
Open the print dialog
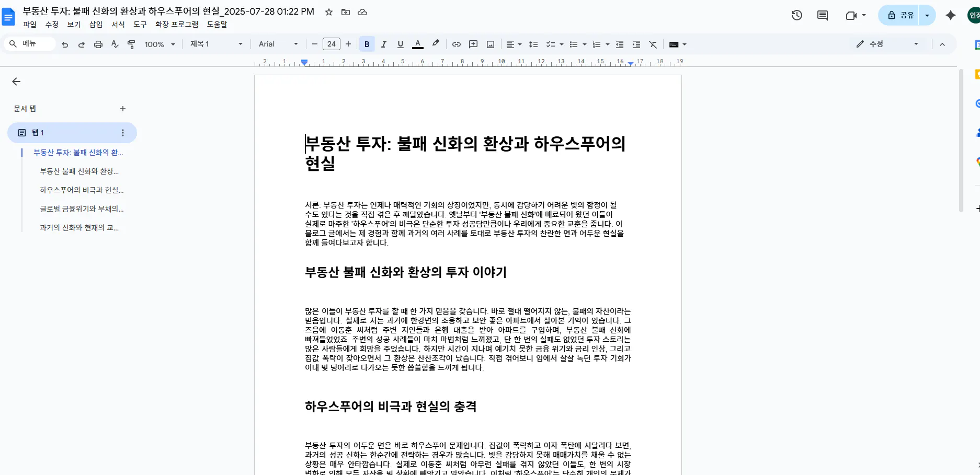point(98,44)
